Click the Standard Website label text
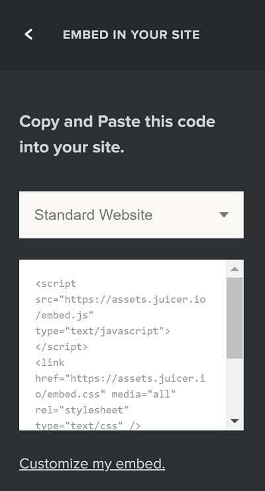The height and width of the screenshot is (491, 265). tap(93, 215)
